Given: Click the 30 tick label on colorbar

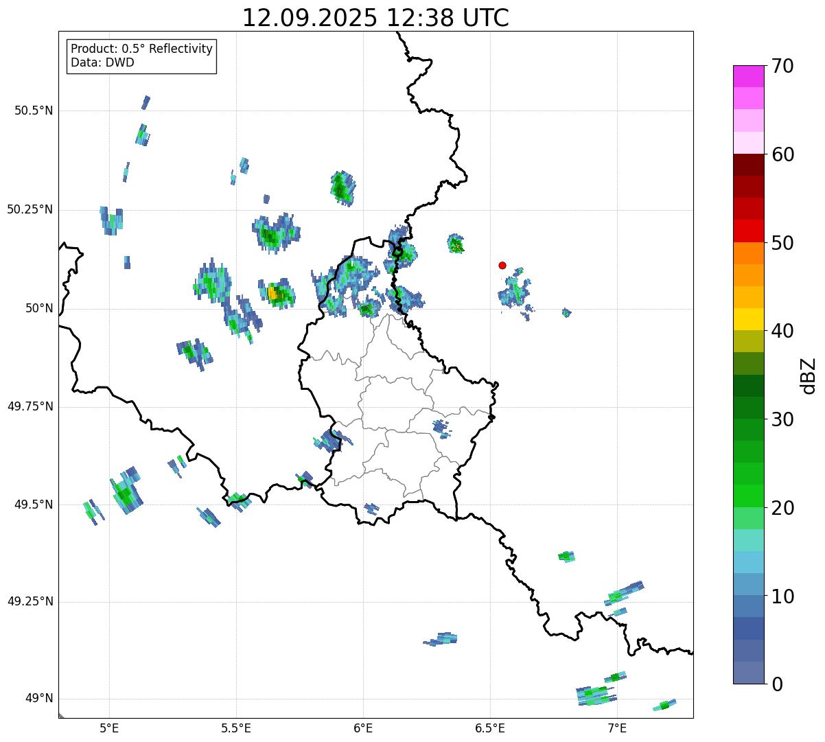Looking at the screenshot, I should (x=782, y=419).
